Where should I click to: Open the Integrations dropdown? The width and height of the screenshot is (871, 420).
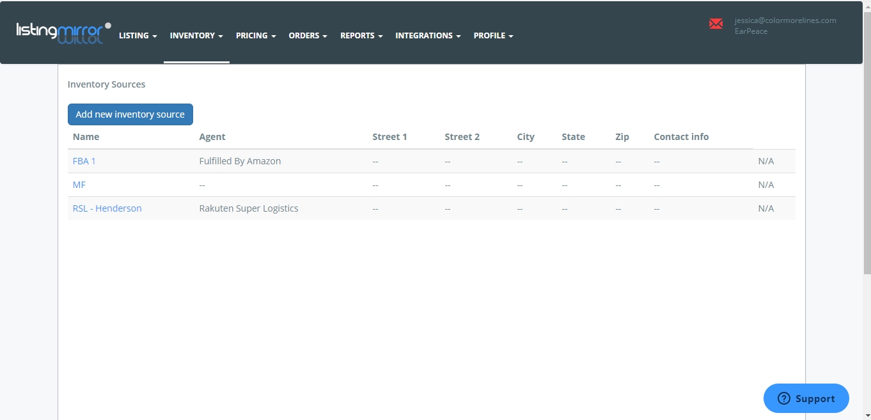pyautogui.click(x=428, y=36)
